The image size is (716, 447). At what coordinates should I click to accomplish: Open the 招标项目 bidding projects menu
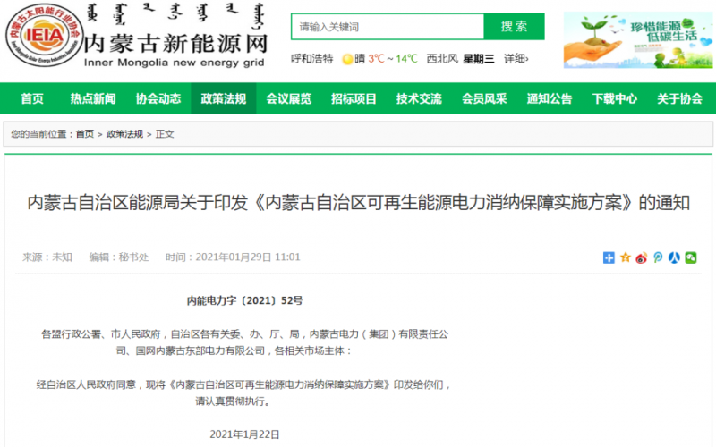(x=354, y=98)
